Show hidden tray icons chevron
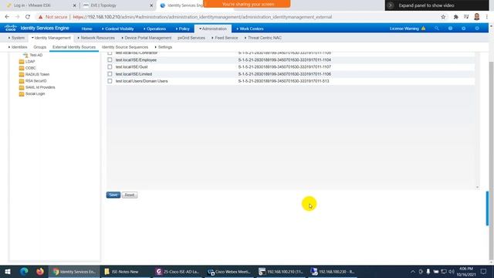494x278 pixels. pyautogui.click(x=413, y=271)
